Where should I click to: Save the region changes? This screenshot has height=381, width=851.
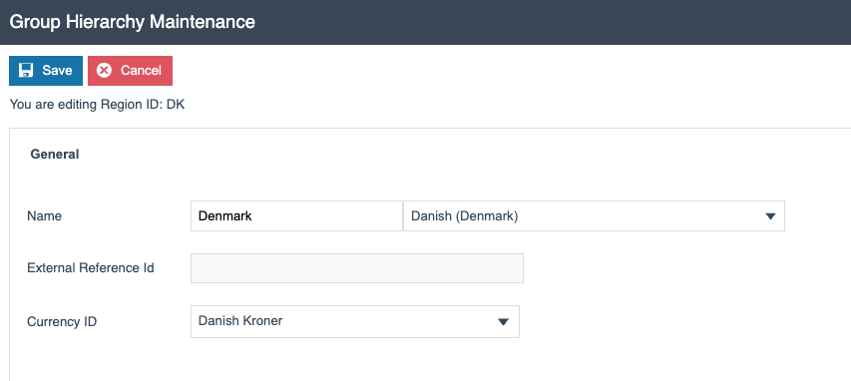[46, 71]
